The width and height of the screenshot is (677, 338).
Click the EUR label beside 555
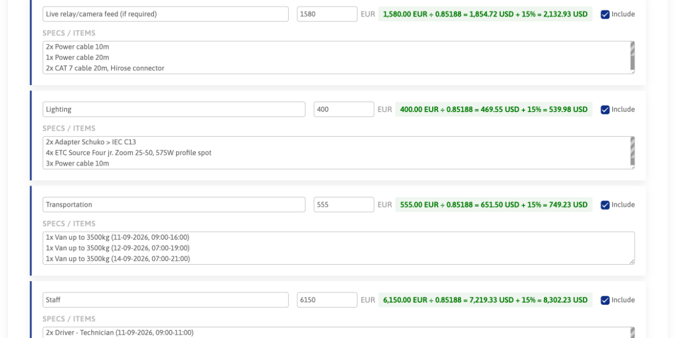pyautogui.click(x=385, y=204)
